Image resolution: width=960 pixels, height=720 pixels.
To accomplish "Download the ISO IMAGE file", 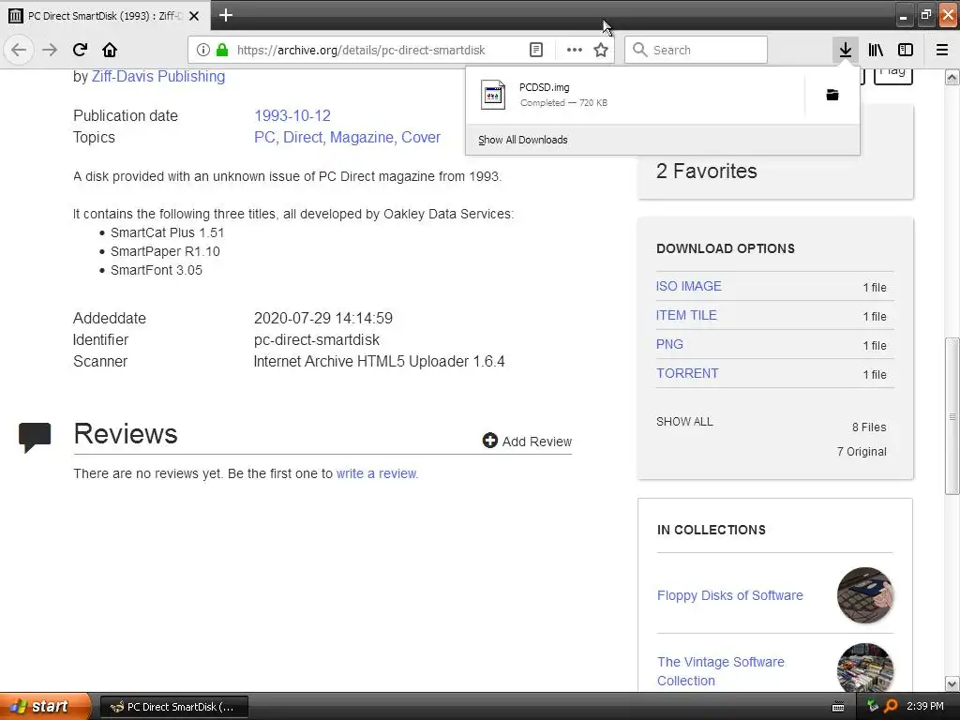I will (689, 286).
